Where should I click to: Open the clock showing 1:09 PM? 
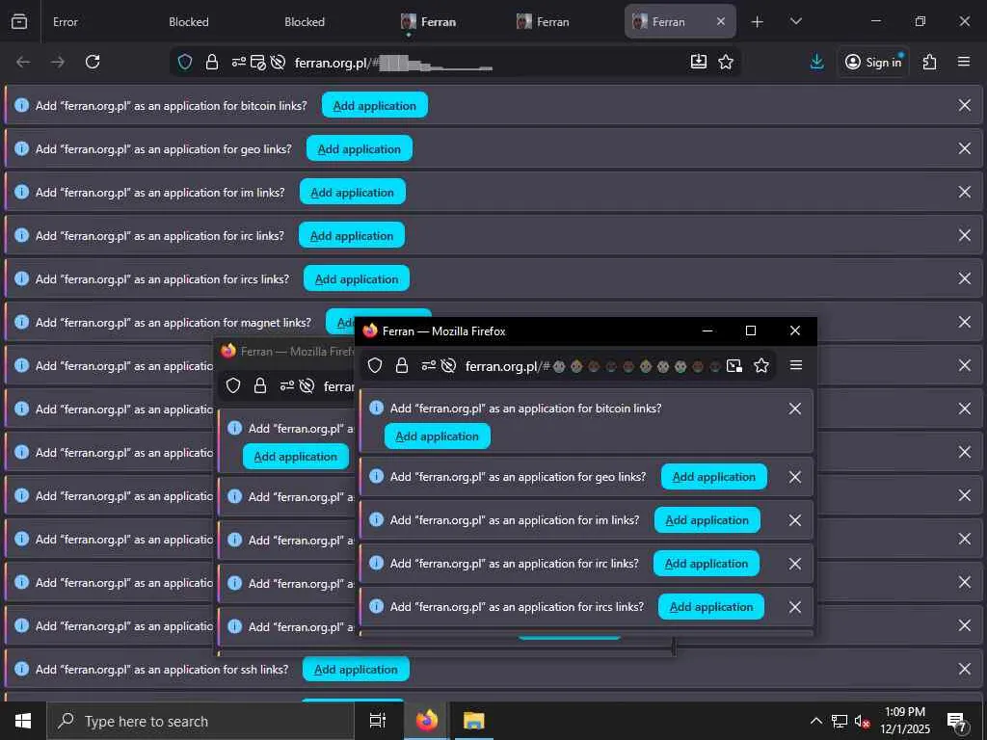tap(904, 721)
